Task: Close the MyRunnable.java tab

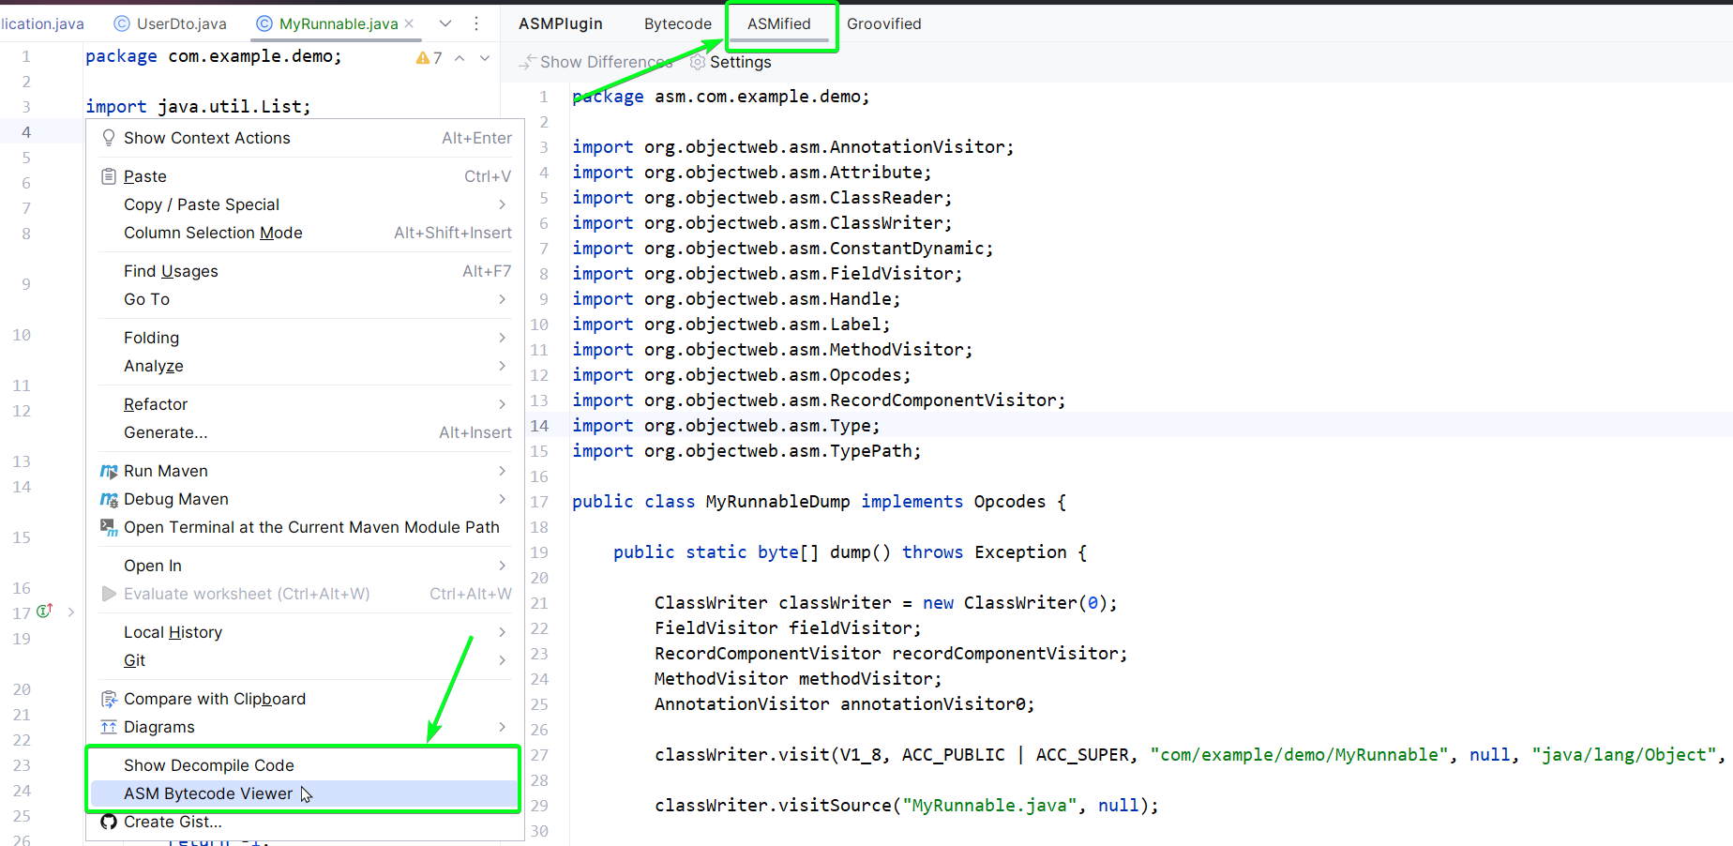Action: click(x=409, y=23)
